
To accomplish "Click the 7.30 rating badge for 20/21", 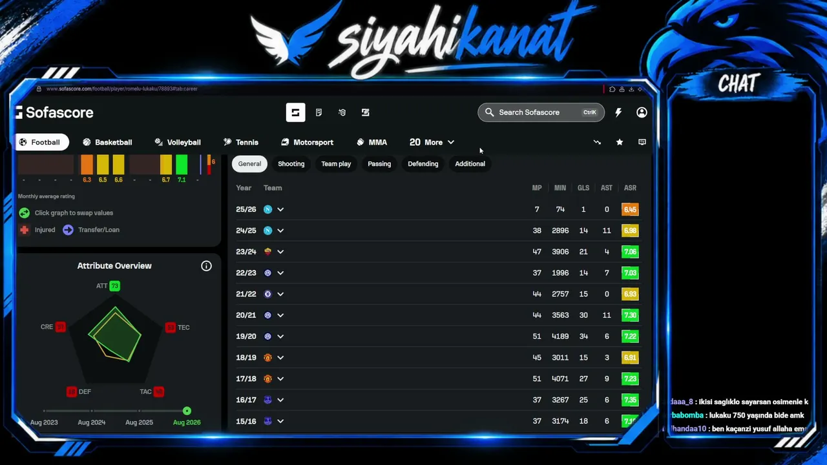I will 630,315.
